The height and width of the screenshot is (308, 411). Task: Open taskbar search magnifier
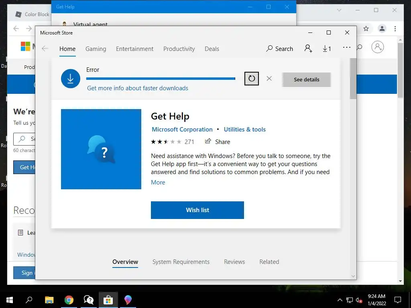click(29, 300)
